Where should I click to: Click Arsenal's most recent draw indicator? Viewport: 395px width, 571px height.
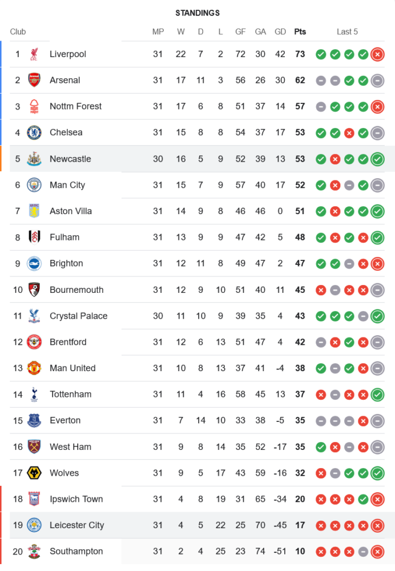coord(377,81)
